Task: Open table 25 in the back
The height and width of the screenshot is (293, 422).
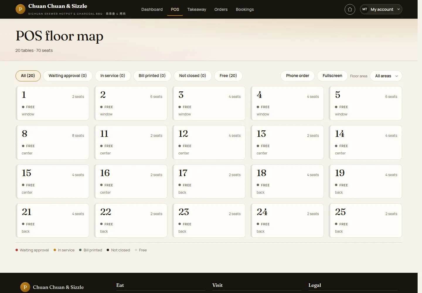Action: coord(365,221)
